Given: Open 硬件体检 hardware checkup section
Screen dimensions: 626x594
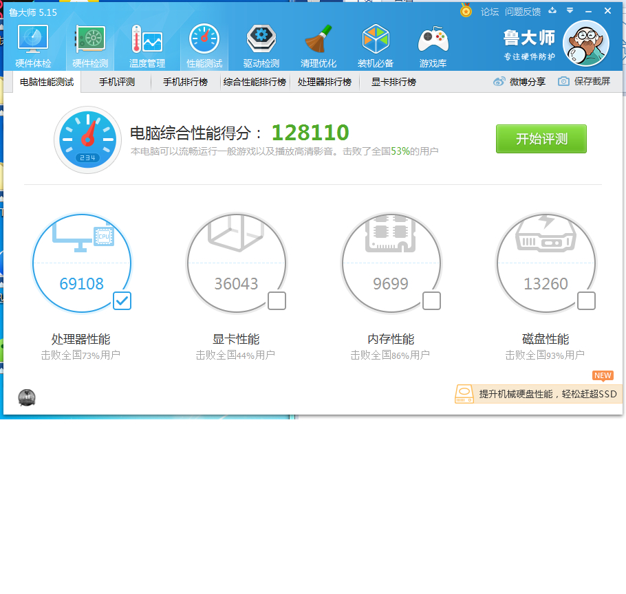Looking at the screenshot, I should click(x=33, y=46).
